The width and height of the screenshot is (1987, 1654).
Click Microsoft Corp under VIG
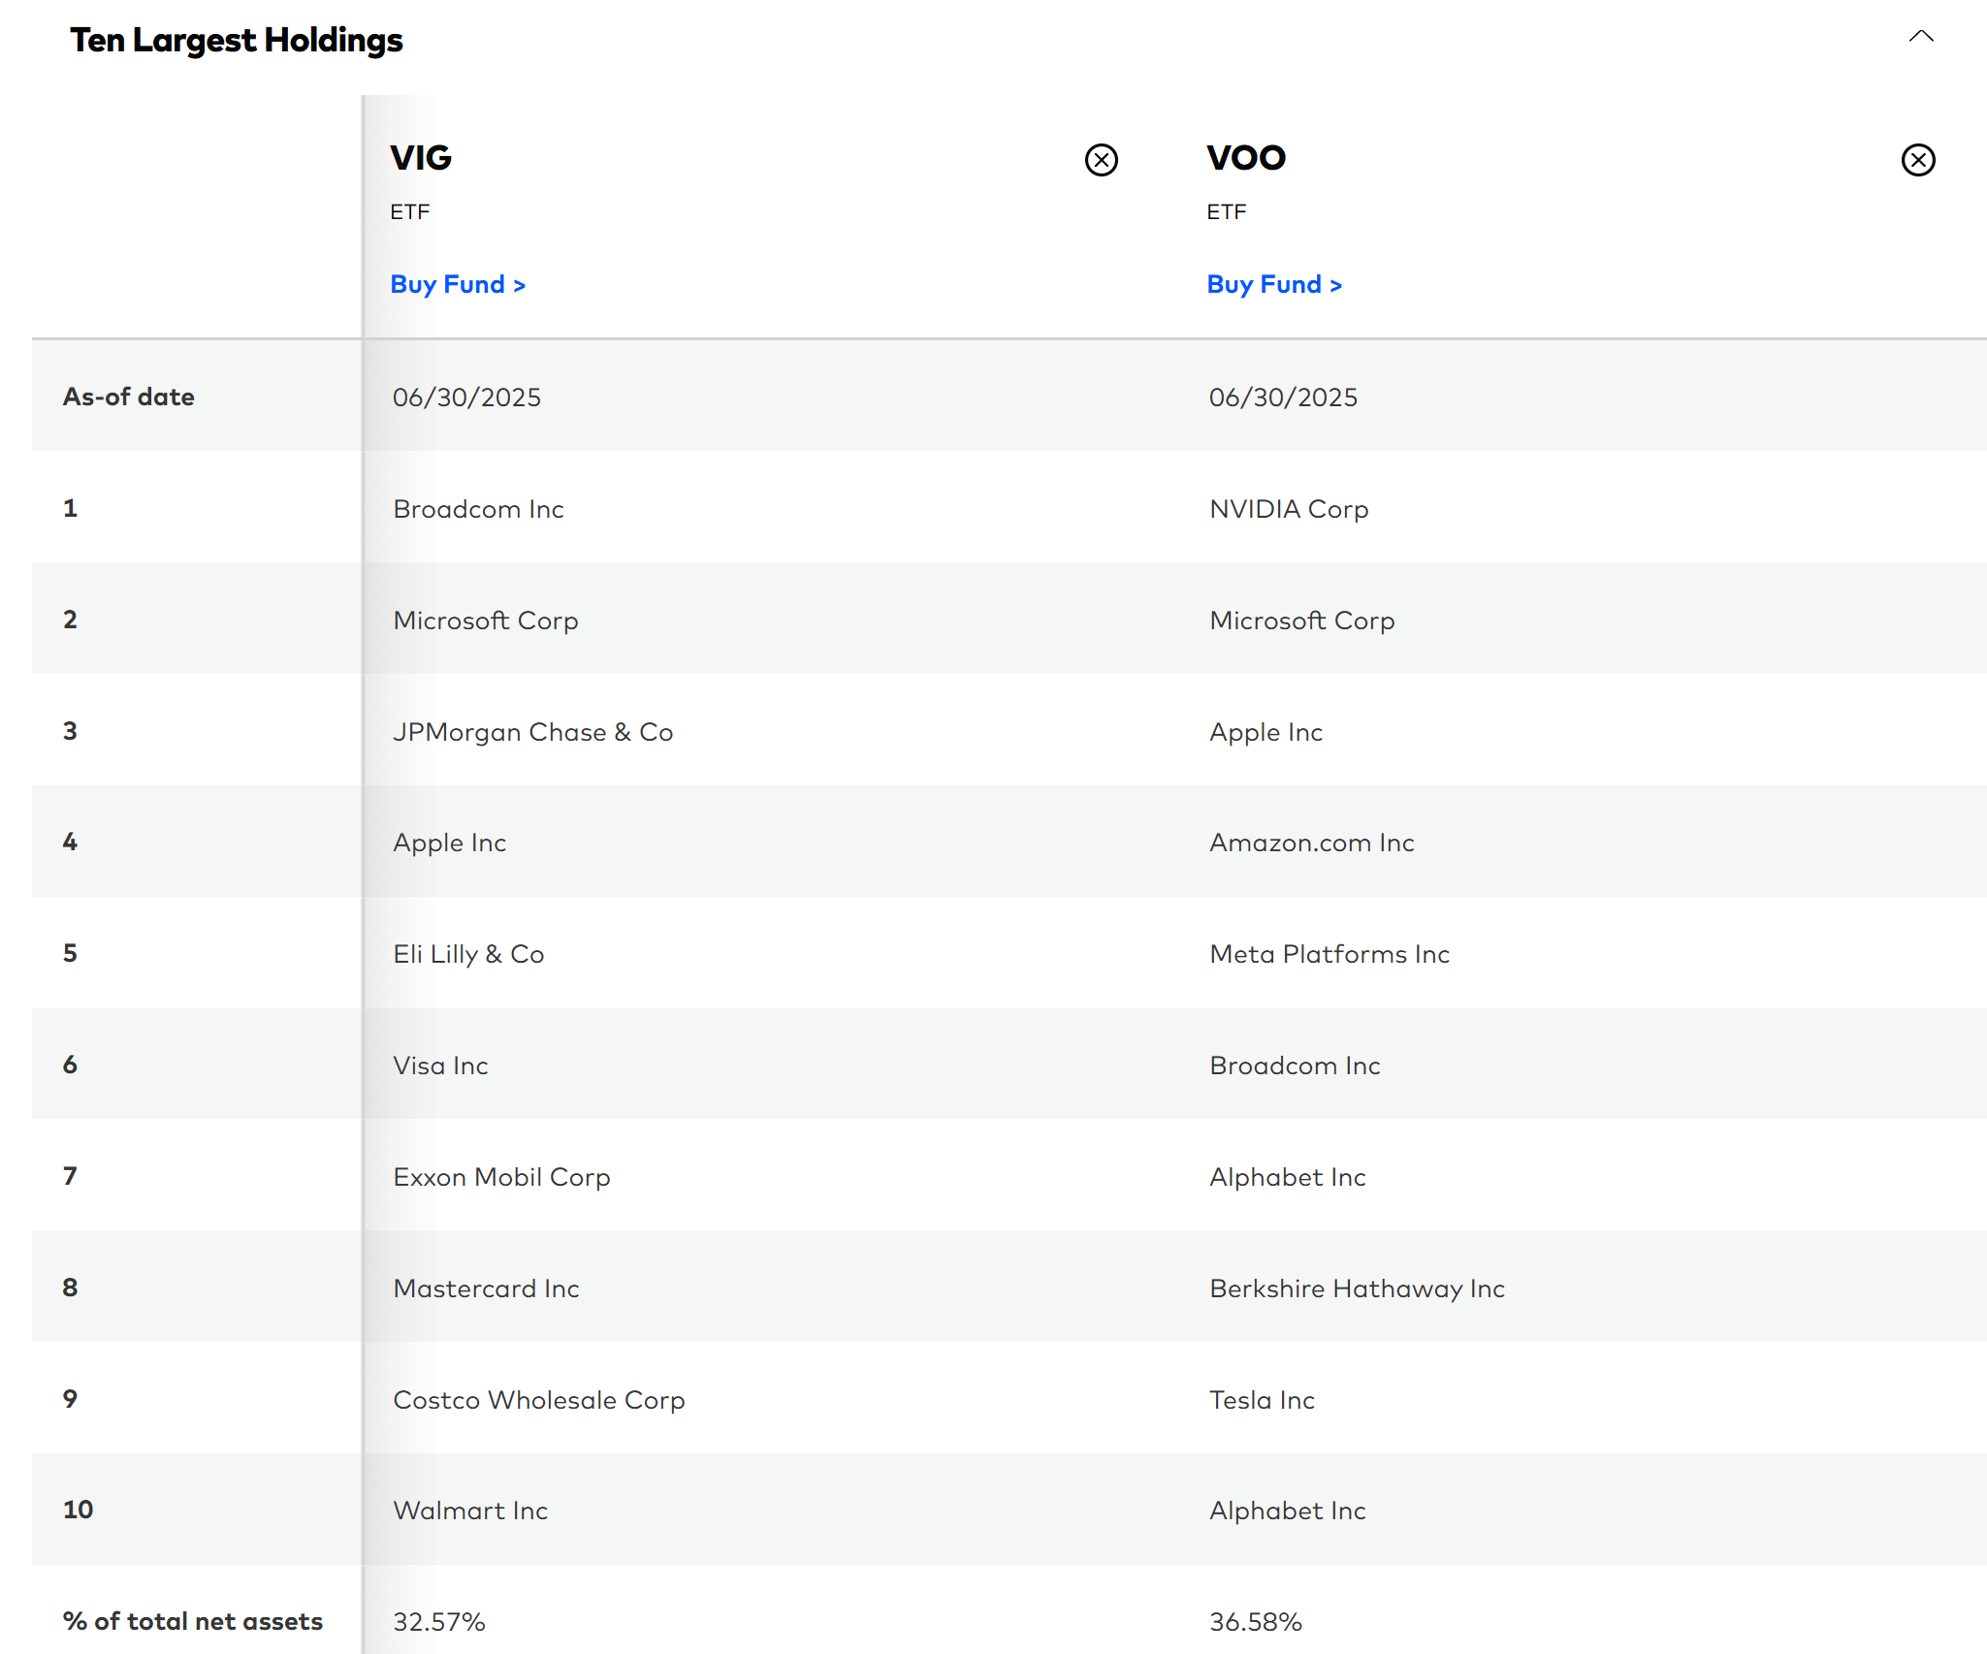click(x=485, y=620)
